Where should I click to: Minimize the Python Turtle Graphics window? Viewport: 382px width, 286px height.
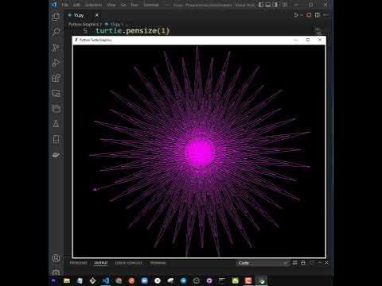pos(296,40)
